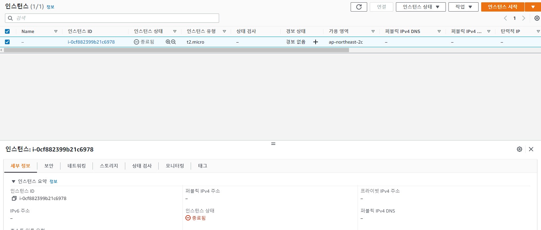Click 인스턴스 ID column header
541x230 pixels.
tap(80, 31)
